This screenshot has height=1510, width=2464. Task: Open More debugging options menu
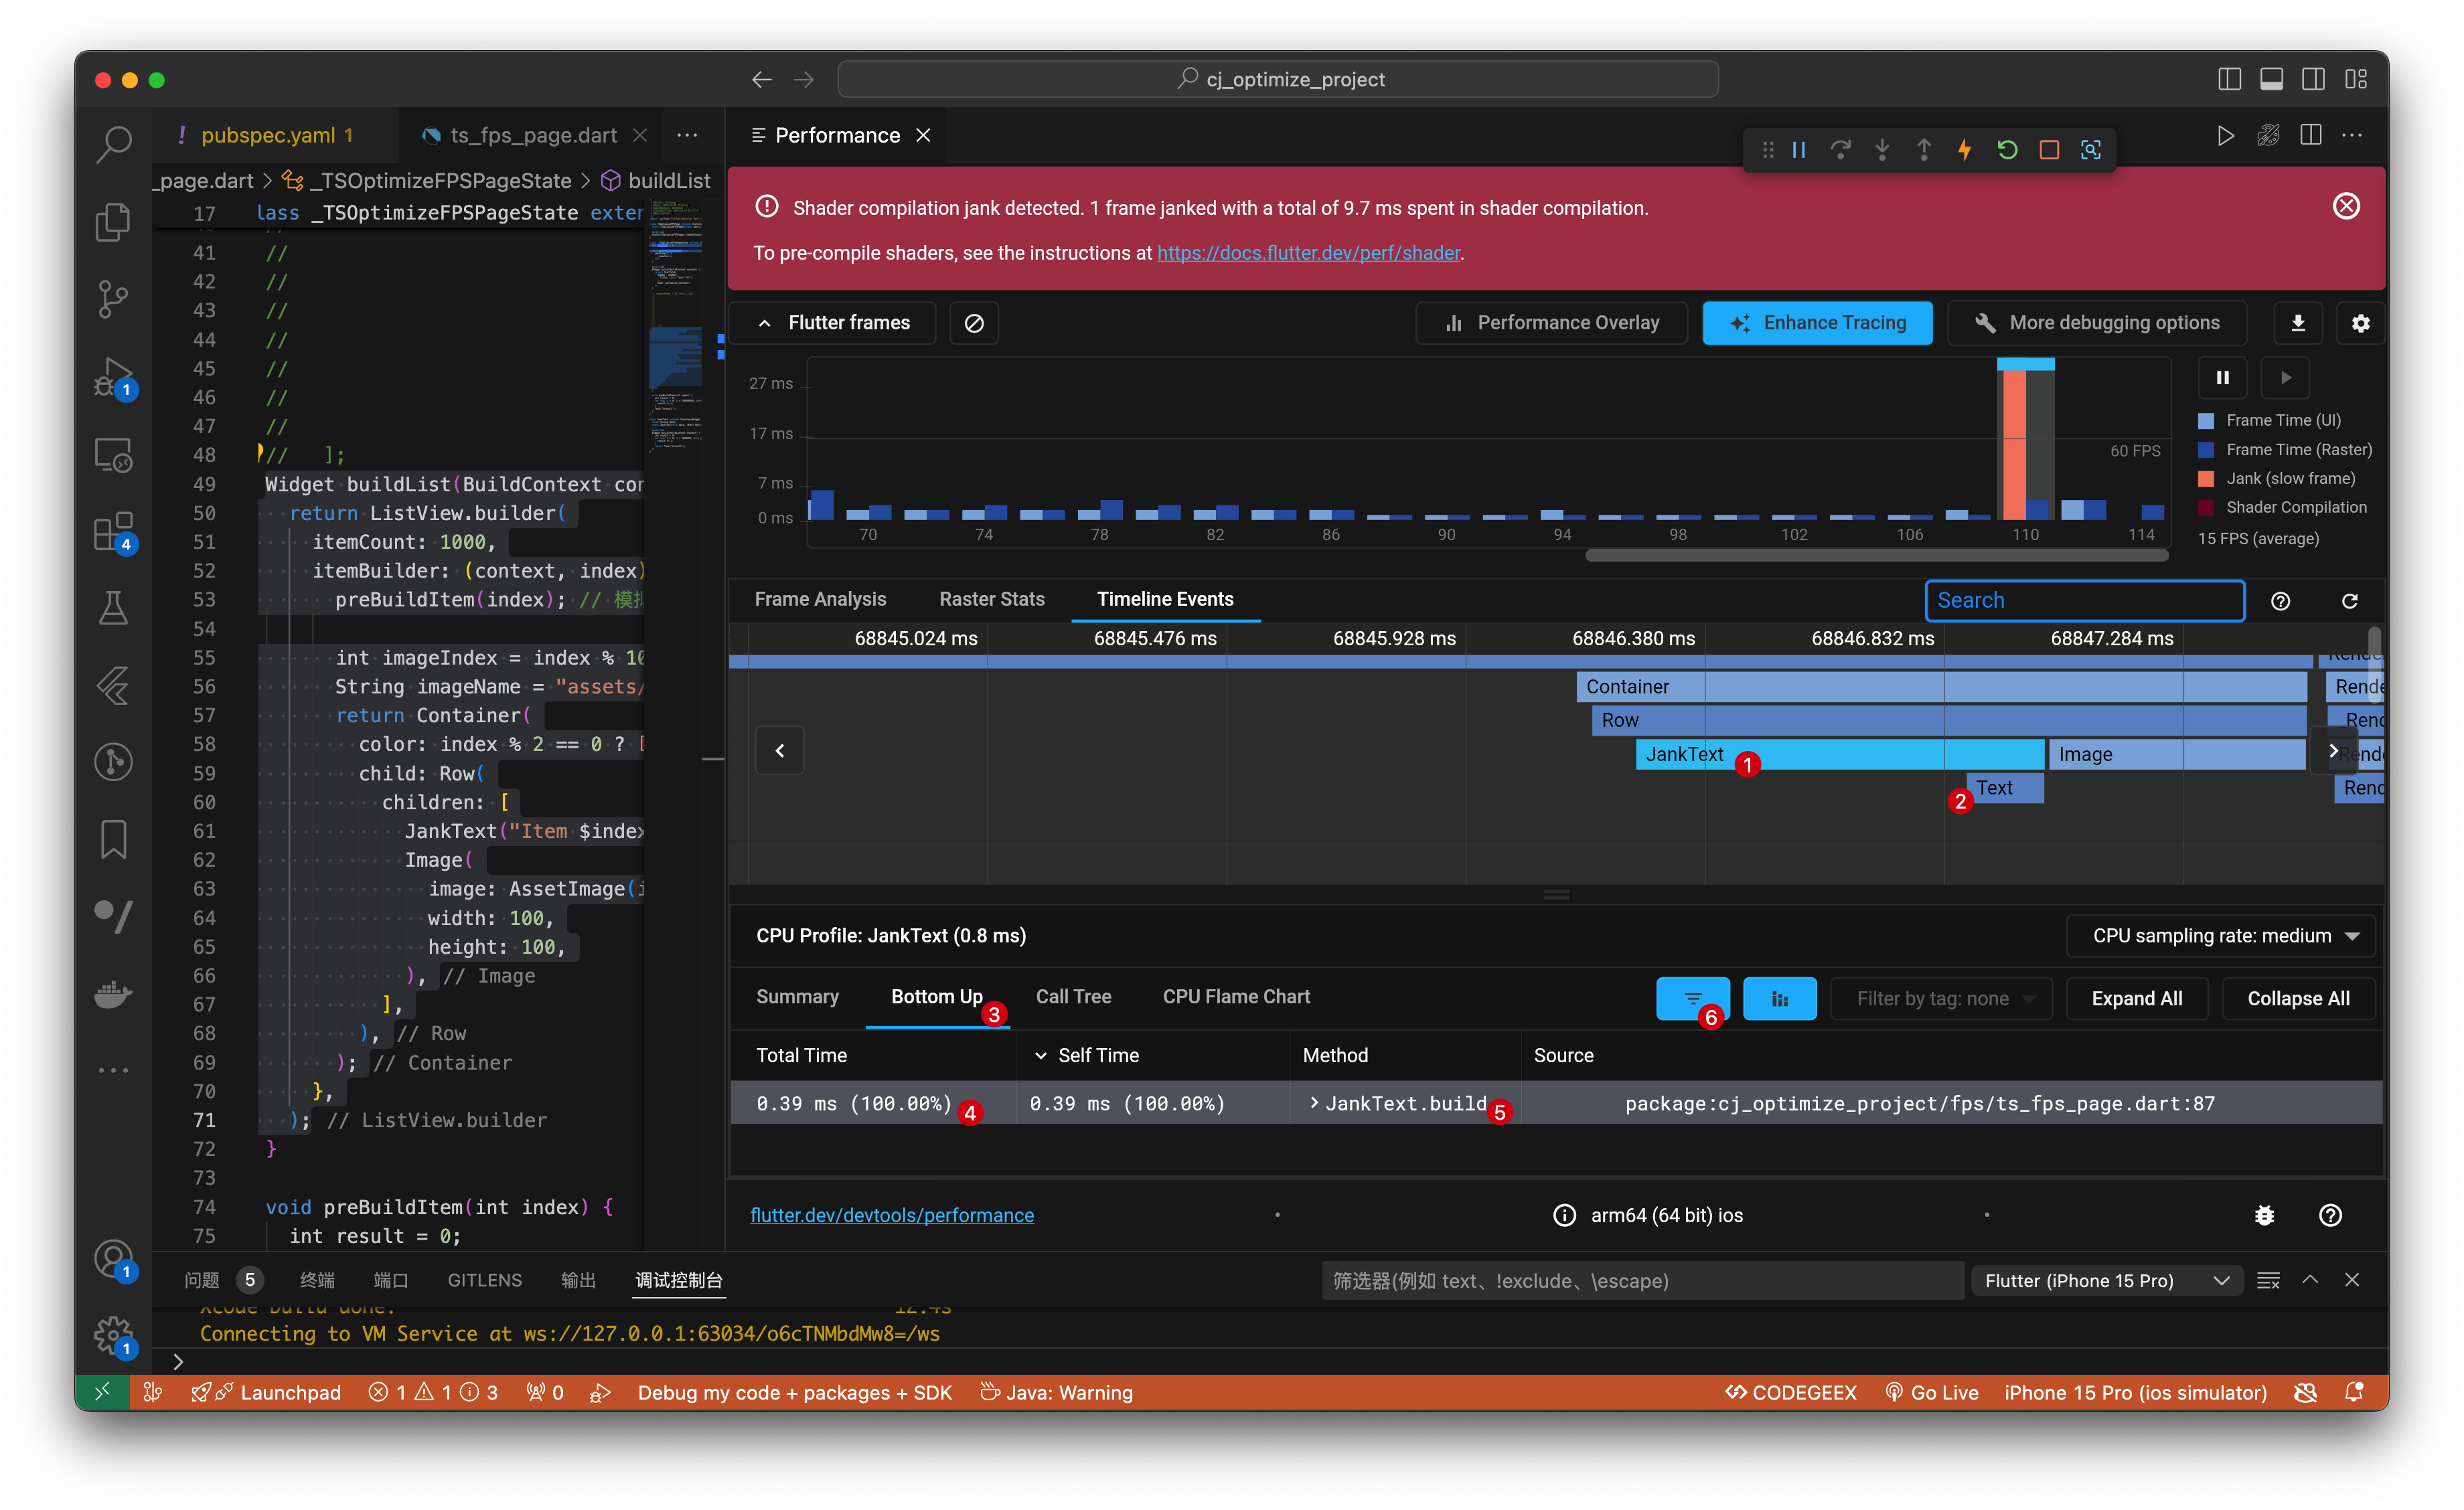pyautogui.click(x=2097, y=323)
